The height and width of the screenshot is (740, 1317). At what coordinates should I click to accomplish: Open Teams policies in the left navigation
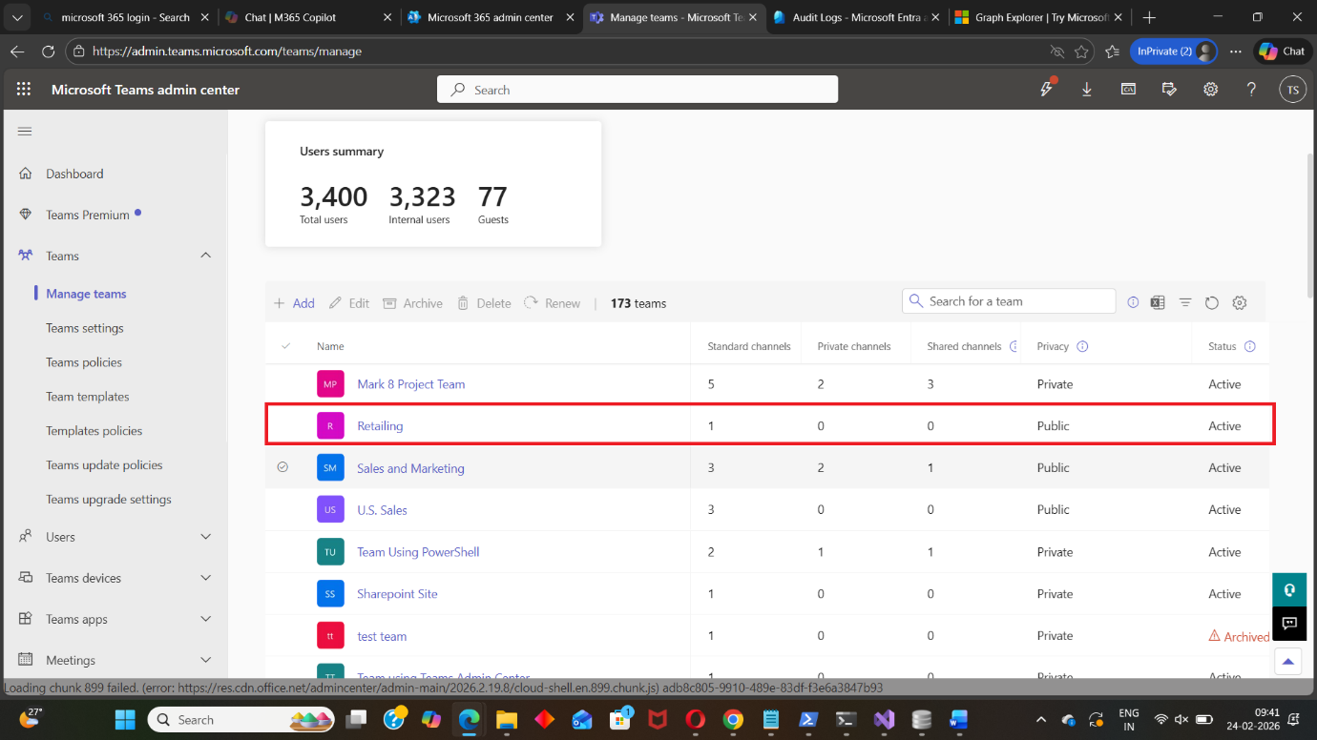coord(84,362)
